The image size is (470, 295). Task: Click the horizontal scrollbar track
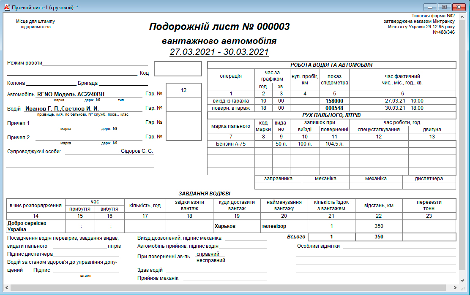point(231,287)
